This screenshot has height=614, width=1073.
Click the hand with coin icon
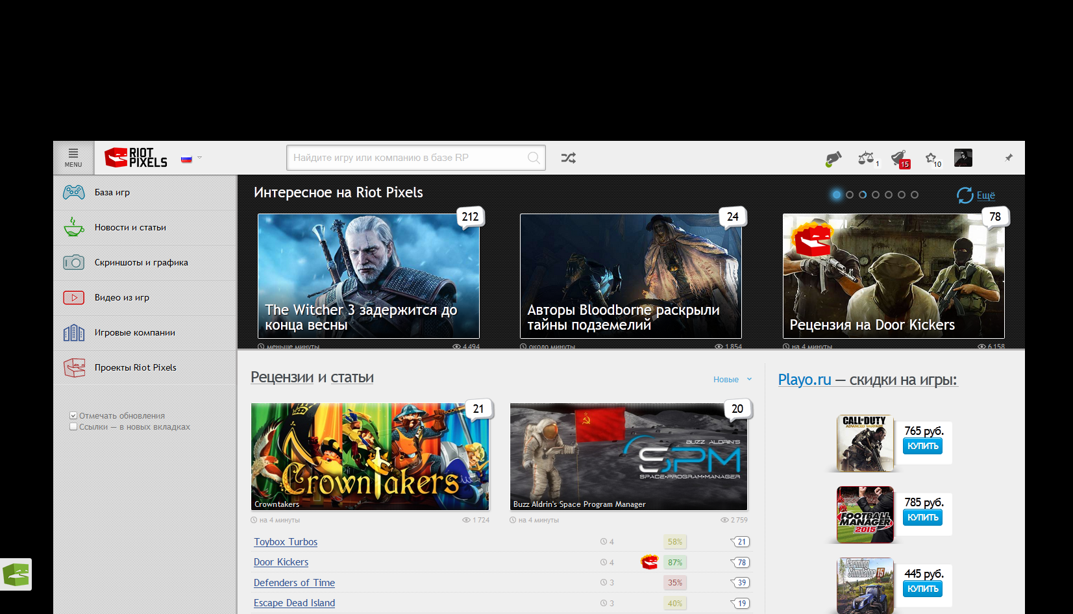pos(833,158)
